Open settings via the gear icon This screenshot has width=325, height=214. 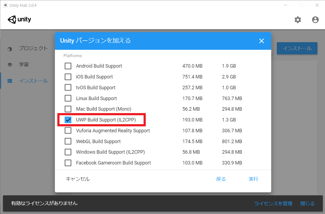coord(298,19)
